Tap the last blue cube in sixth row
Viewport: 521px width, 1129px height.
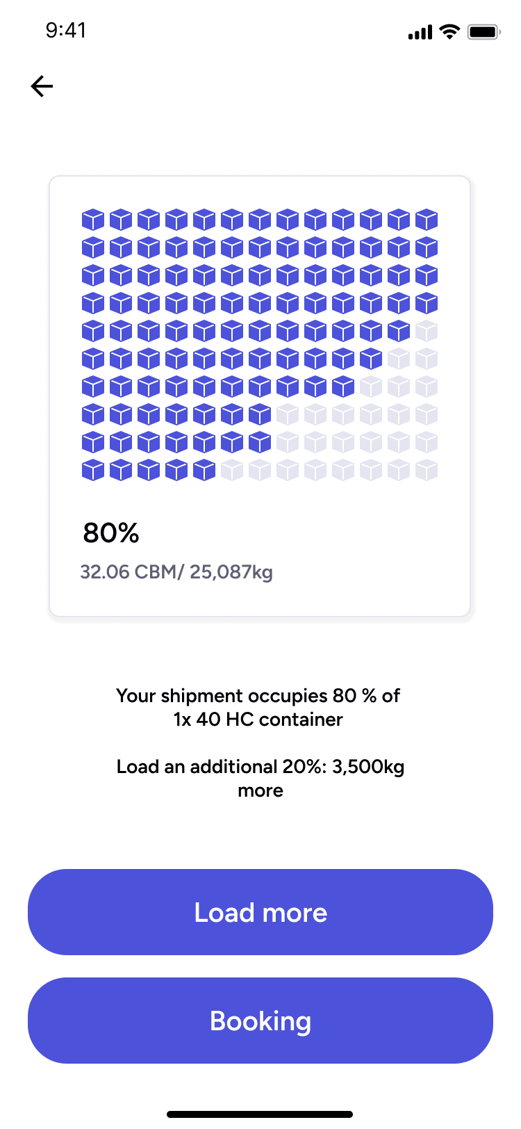tap(371, 359)
